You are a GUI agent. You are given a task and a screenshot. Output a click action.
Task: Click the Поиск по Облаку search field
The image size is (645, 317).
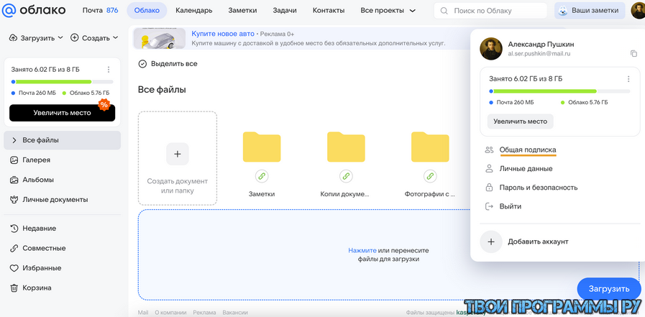(x=496, y=11)
